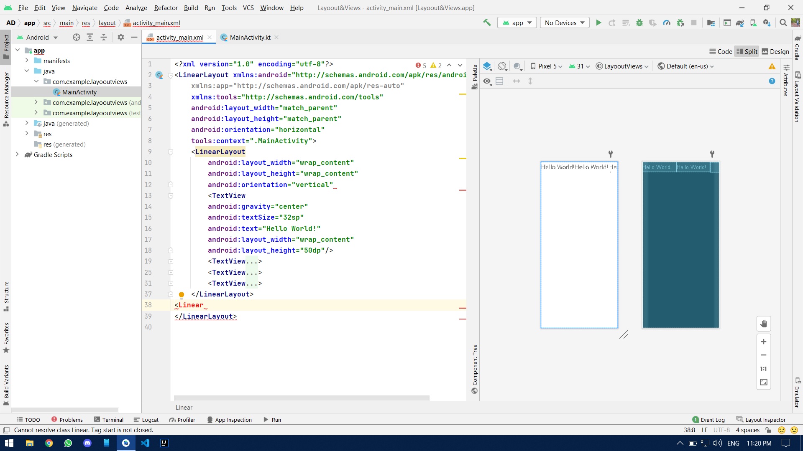Click the Debug app bug icon
Screen dimensions: 803x451
click(639, 23)
